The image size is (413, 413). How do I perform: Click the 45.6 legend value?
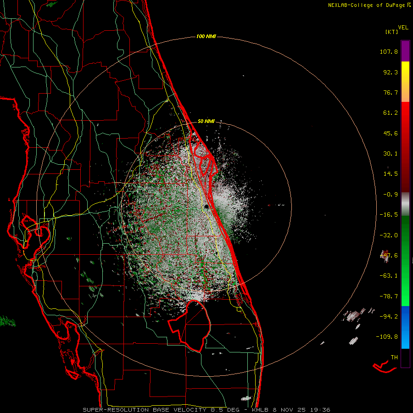click(x=391, y=133)
